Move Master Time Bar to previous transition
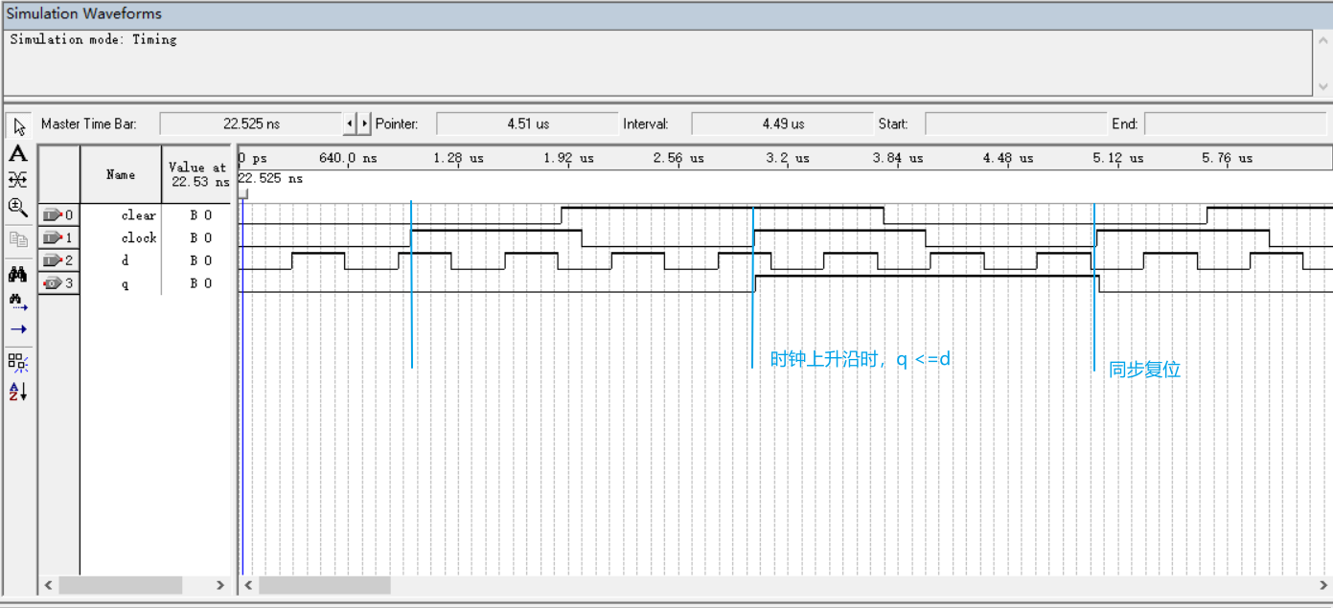The width and height of the screenshot is (1333, 608). tap(350, 124)
